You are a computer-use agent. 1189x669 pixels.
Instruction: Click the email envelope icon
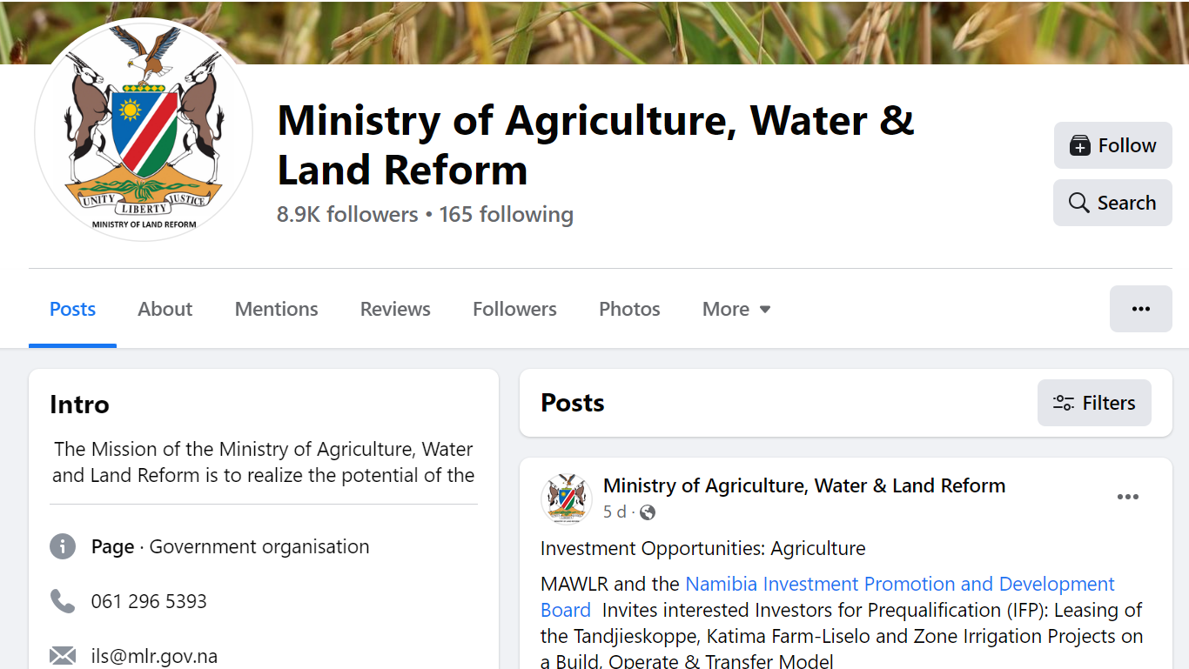pos(63,655)
